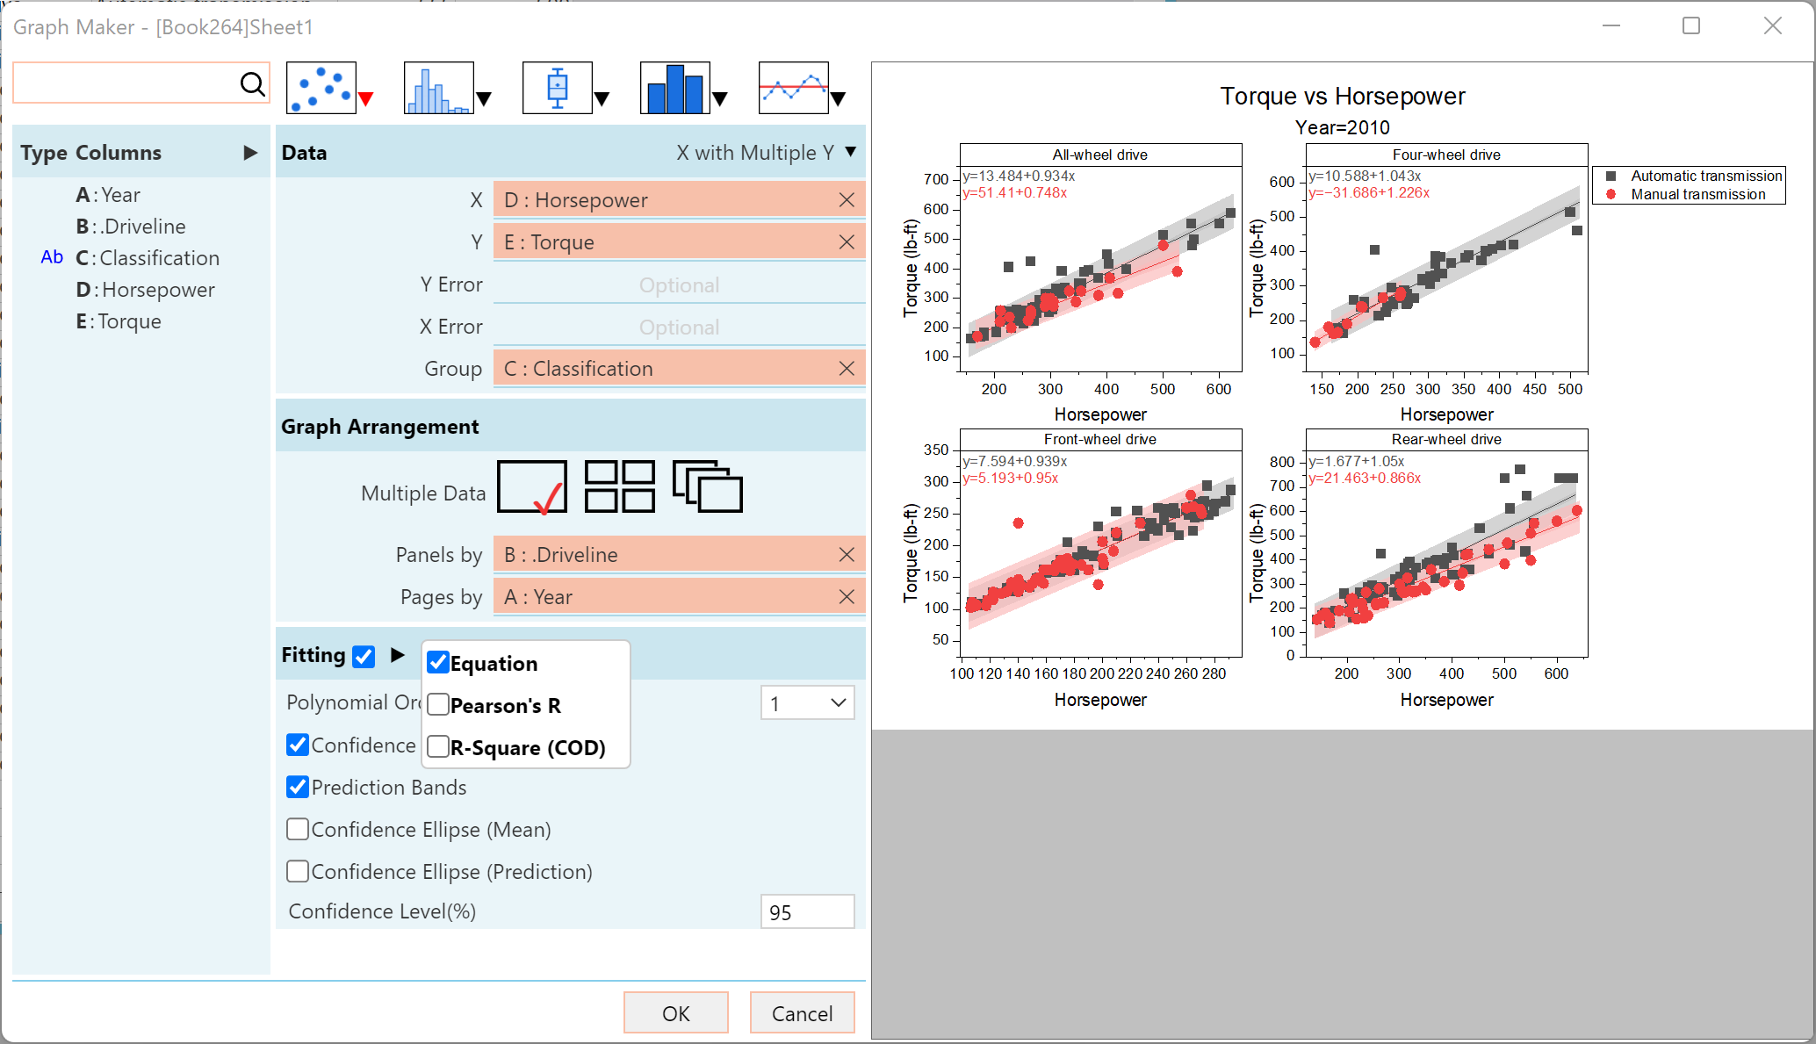
Task: Expand the Type Columns panel arrow
Action: (250, 153)
